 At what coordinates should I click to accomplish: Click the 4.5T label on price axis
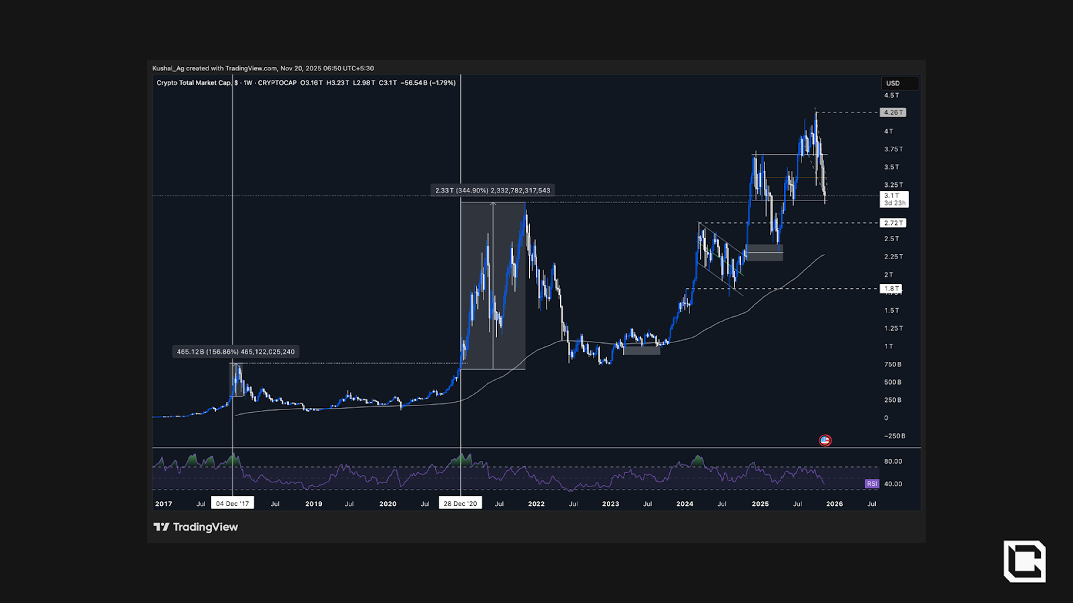click(891, 96)
